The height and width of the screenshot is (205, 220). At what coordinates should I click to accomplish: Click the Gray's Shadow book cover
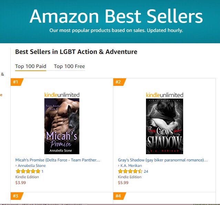pyautogui.click(x=165, y=126)
